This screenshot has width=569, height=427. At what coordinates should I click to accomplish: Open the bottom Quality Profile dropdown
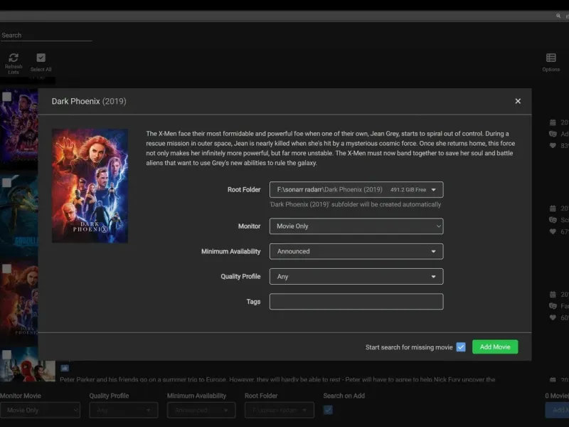[x=123, y=410]
